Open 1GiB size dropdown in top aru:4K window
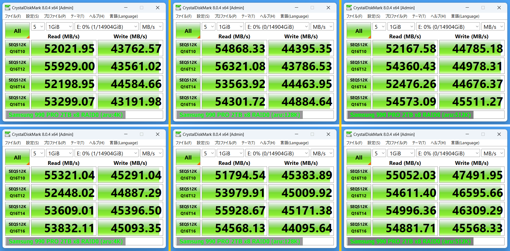Image resolution: width=510 pixels, height=251 pixels. pos(59,27)
